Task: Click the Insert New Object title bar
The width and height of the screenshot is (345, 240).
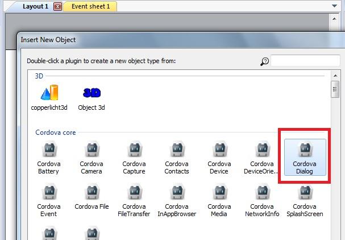Action: 181,40
